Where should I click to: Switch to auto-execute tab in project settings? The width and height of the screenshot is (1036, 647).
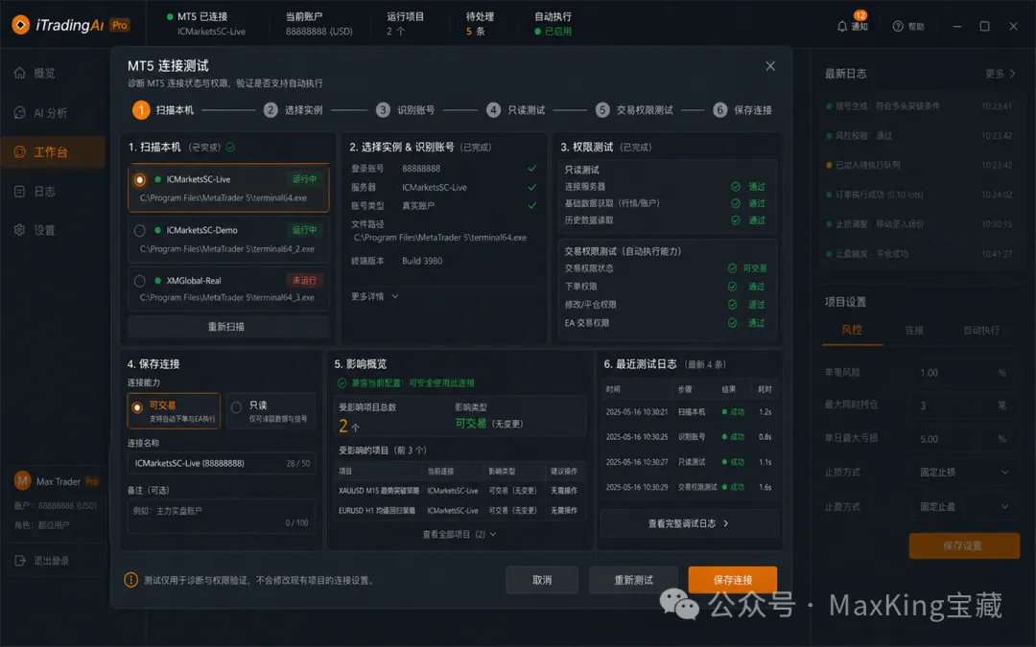click(x=981, y=330)
